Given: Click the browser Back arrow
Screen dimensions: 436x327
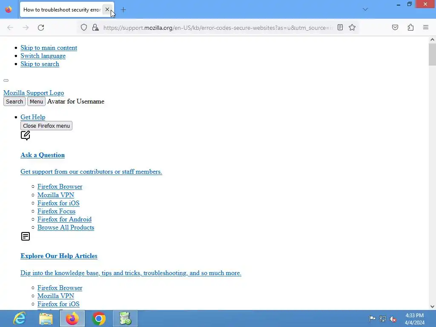Looking at the screenshot, I should [x=10, y=28].
